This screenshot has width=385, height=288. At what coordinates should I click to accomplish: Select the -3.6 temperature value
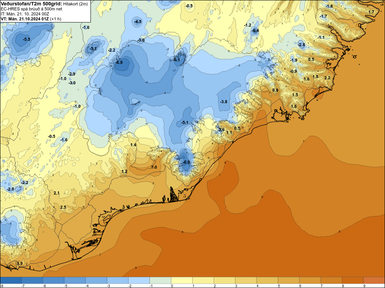[x=141, y=40]
